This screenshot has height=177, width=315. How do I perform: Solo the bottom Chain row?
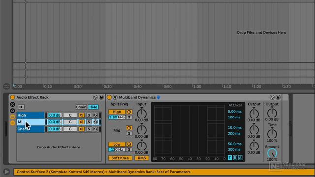tap(89, 129)
